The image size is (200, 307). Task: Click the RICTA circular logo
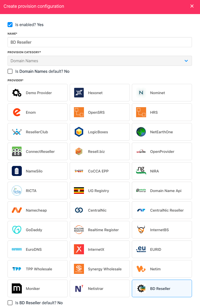[17, 191]
